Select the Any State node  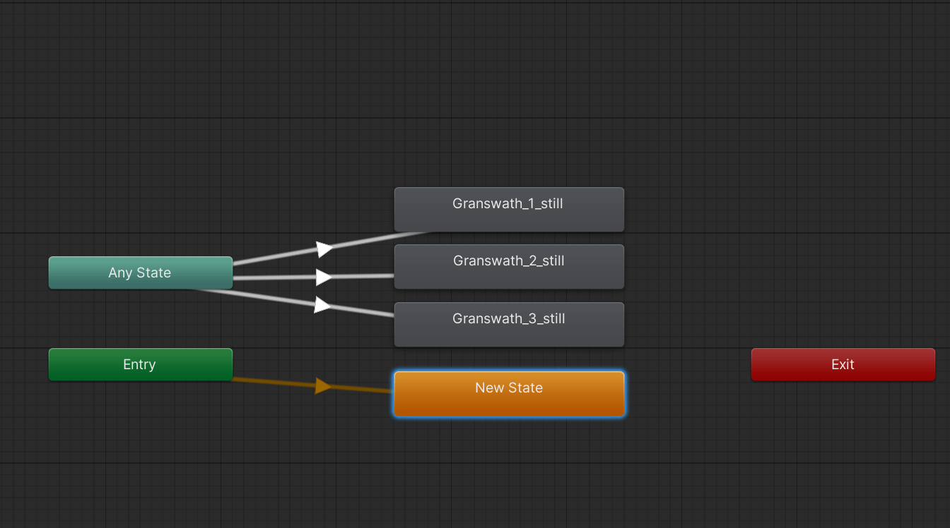tap(140, 272)
